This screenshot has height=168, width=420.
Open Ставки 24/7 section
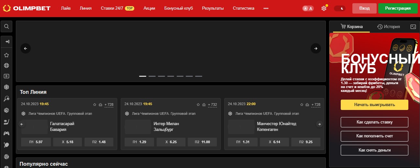[x=117, y=8]
